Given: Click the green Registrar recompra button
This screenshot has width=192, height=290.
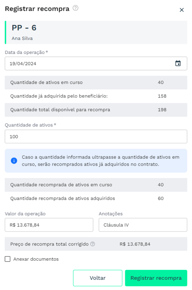Looking at the screenshot, I should click(x=156, y=278).
